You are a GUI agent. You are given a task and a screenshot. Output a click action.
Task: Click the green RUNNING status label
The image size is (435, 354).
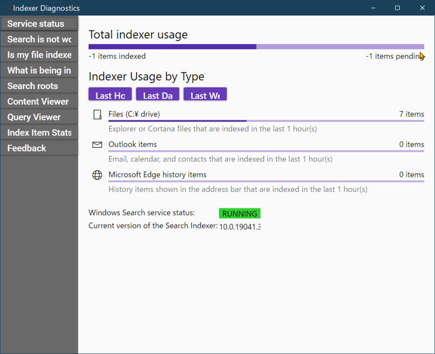tap(240, 213)
